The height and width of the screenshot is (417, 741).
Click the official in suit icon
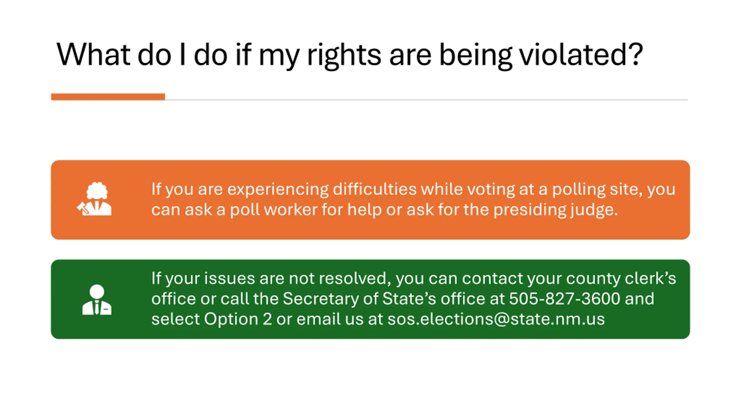(97, 299)
